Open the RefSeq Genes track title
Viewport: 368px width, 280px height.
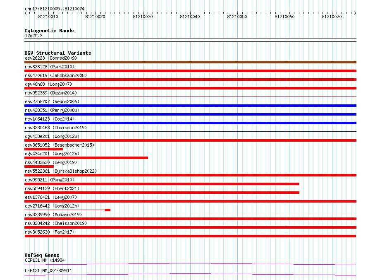click(42, 255)
